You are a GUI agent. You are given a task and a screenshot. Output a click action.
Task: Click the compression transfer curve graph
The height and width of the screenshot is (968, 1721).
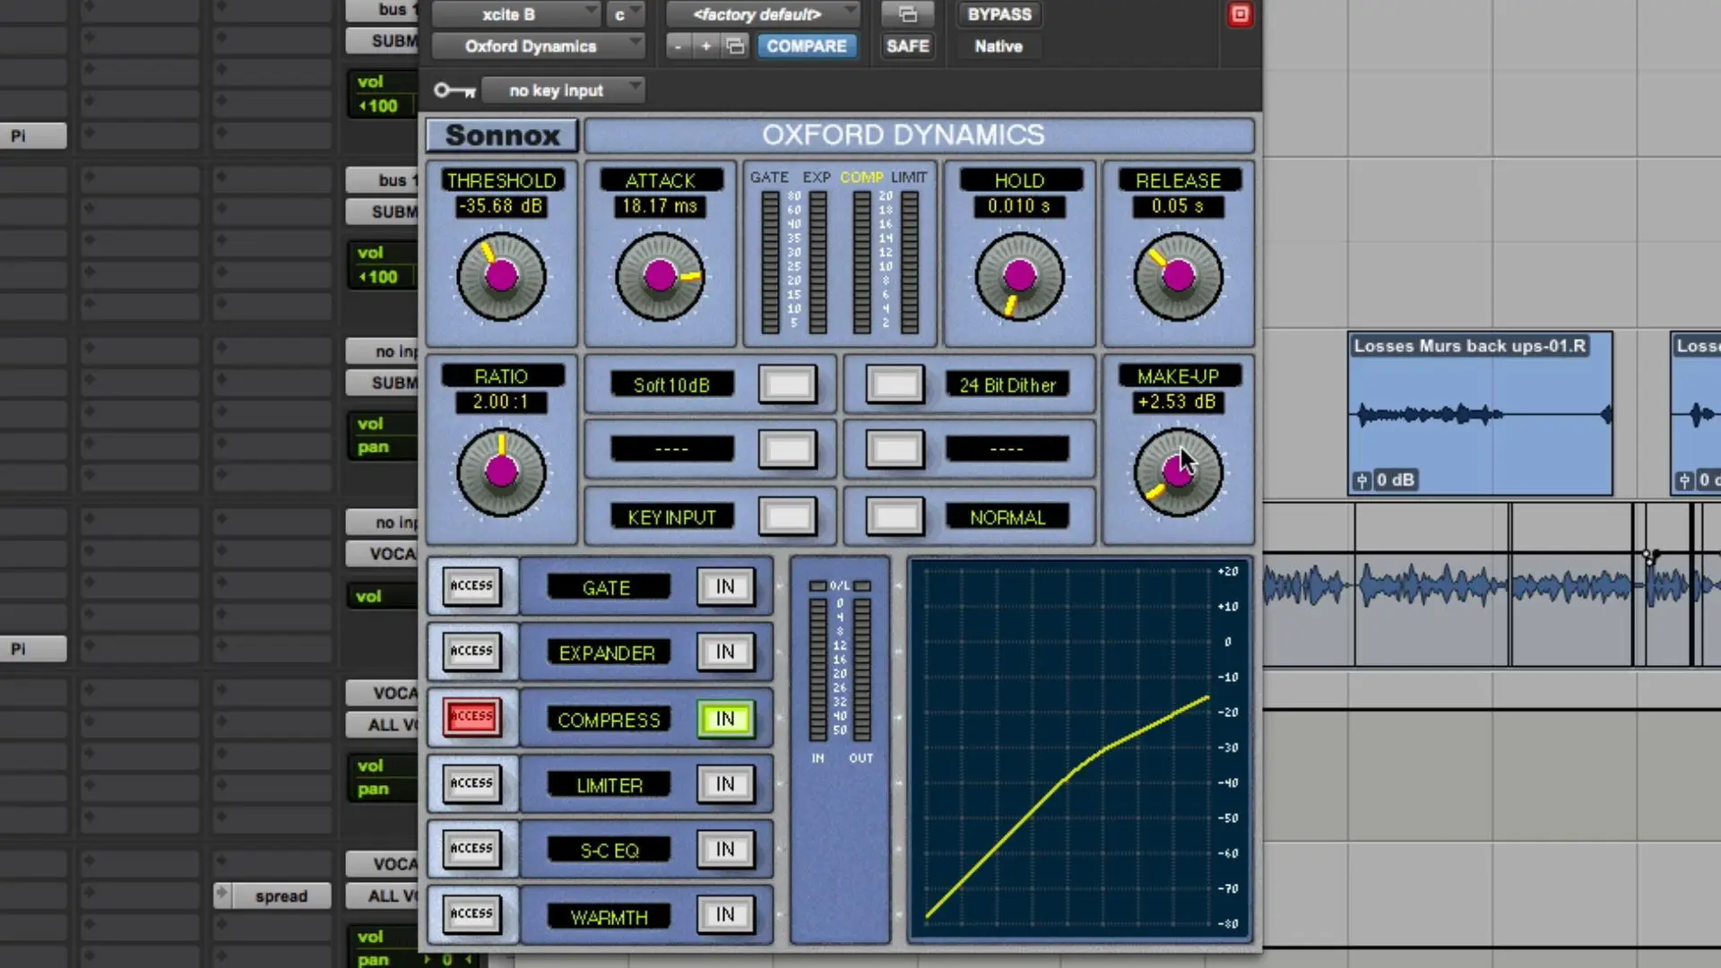(x=1079, y=749)
